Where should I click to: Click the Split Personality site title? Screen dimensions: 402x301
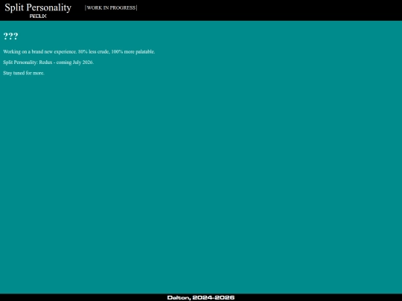tap(38, 7)
